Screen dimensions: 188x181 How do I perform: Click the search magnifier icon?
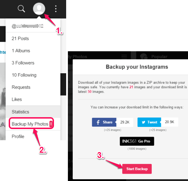[x=21, y=9]
